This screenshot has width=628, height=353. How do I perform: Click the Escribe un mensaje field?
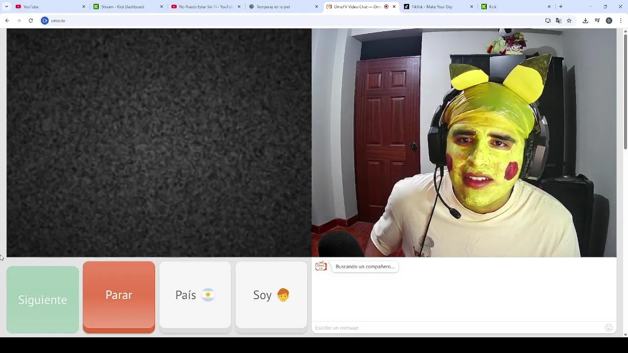tap(456, 328)
